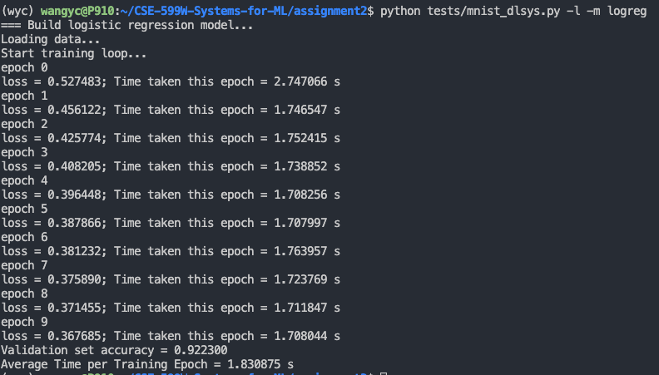Click the "epoch 0" label
This screenshot has width=659, height=375.
pyautogui.click(x=25, y=67)
